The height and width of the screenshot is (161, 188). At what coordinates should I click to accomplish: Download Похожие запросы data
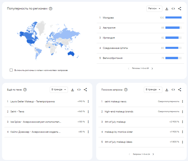pos(167,90)
